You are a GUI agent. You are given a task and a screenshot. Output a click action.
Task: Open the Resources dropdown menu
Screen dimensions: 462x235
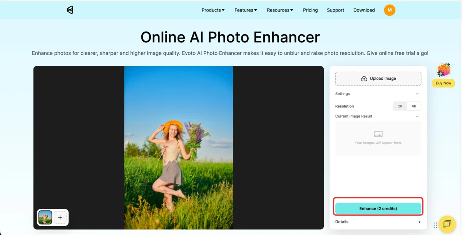coord(280,10)
